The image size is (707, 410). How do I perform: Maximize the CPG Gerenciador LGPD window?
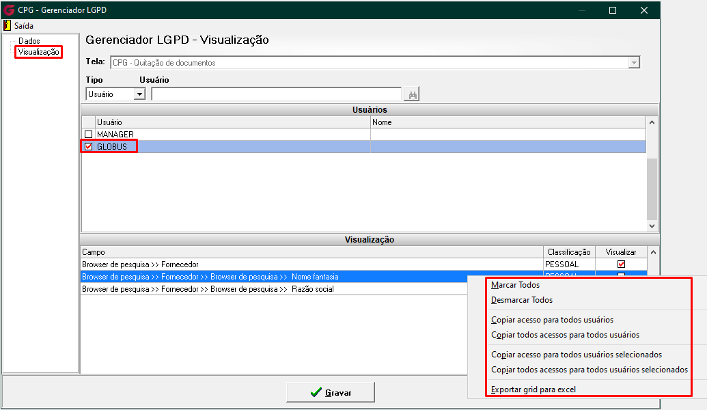[612, 10]
